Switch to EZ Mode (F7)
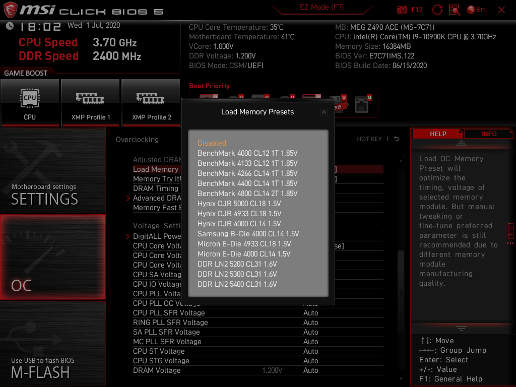This screenshot has height=387, width=516. pos(321,8)
